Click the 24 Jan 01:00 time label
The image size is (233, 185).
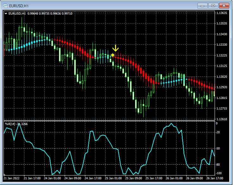[52, 178]
